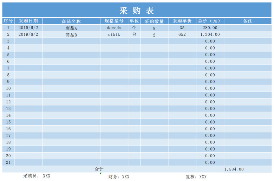
Task: Select total price 1,304.00 cell
Action: point(210,35)
